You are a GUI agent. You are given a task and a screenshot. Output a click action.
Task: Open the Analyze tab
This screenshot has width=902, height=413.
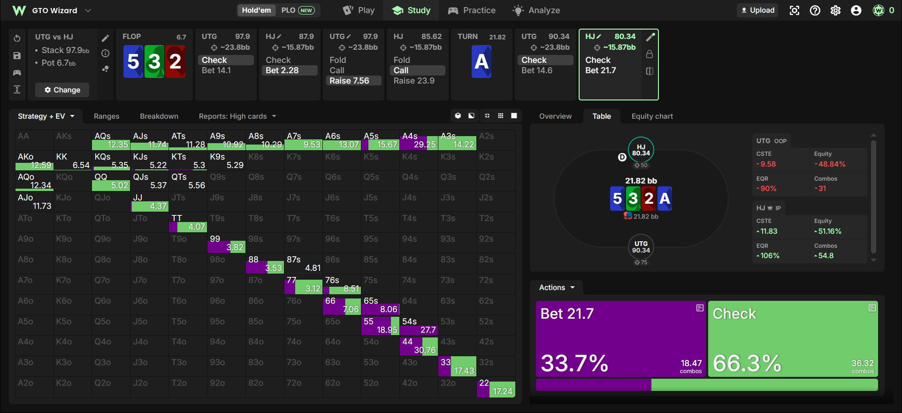coord(536,10)
